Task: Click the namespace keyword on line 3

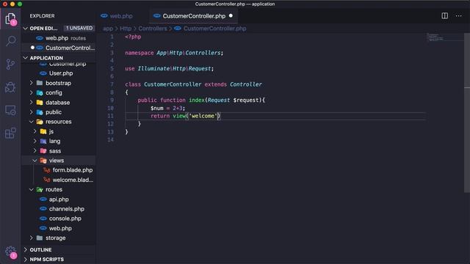Action: pos(140,53)
